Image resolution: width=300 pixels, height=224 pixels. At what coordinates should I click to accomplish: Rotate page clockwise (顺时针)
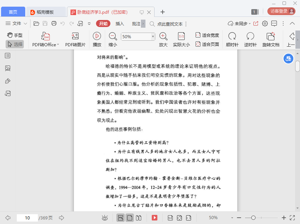232,40
